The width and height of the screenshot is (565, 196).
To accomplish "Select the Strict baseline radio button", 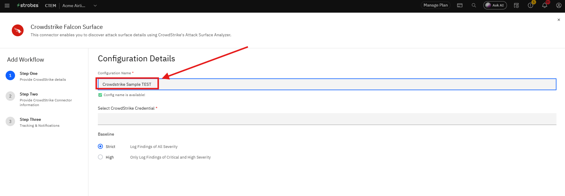I will (101, 146).
